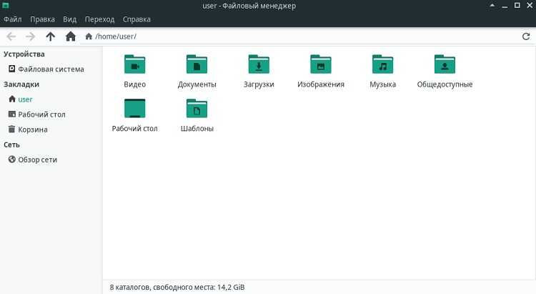This screenshot has width=536, height=294.
Task: Open the Вид menu
Action: [70, 19]
